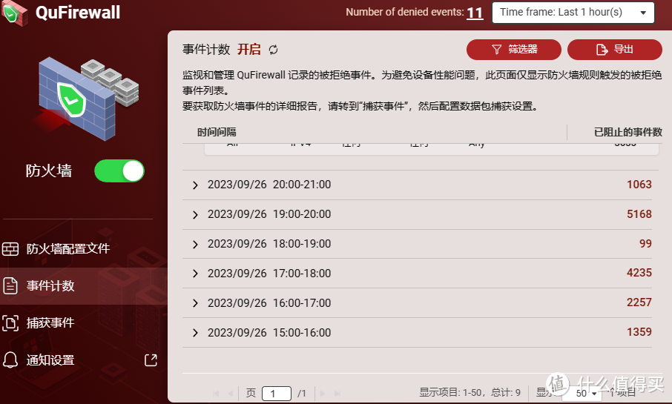This screenshot has width=672, height=404.
Task: Click the QuFirewall title text
Action: (78, 13)
